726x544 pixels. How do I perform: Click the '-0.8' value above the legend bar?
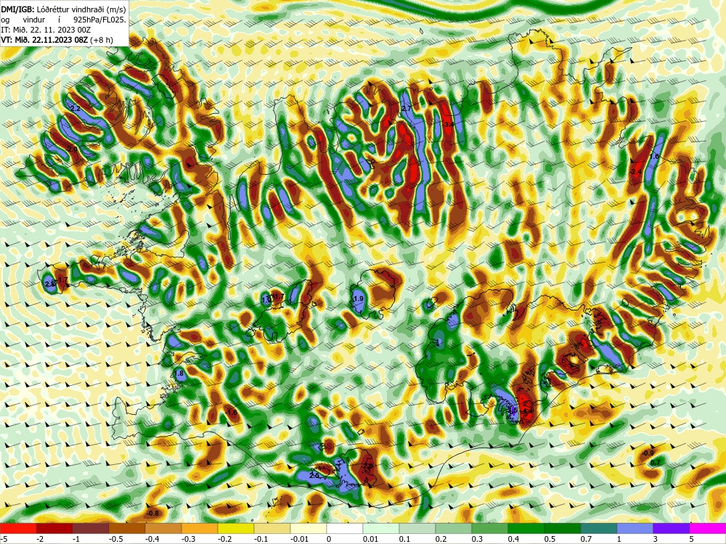click(x=152, y=514)
